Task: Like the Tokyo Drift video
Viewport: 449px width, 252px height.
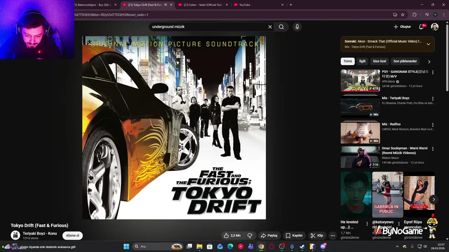Action: [x=232, y=236]
